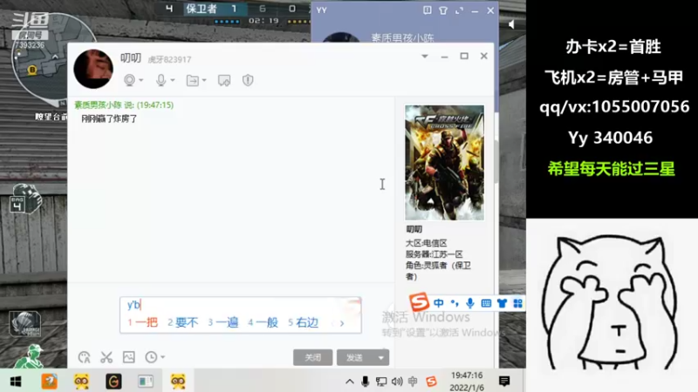Click the 发送 send button
This screenshot has width=698, height=392.
click(x=355, y=357)
